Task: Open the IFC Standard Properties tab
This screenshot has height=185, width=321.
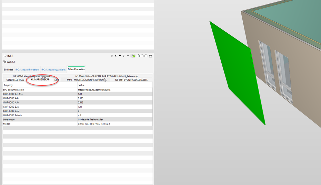Action: click(x=28, y=69)
